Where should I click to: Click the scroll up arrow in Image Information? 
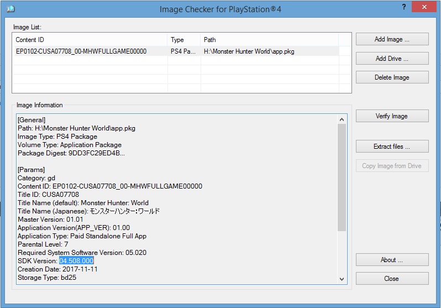pyautogui.click(x=342, y=119)
